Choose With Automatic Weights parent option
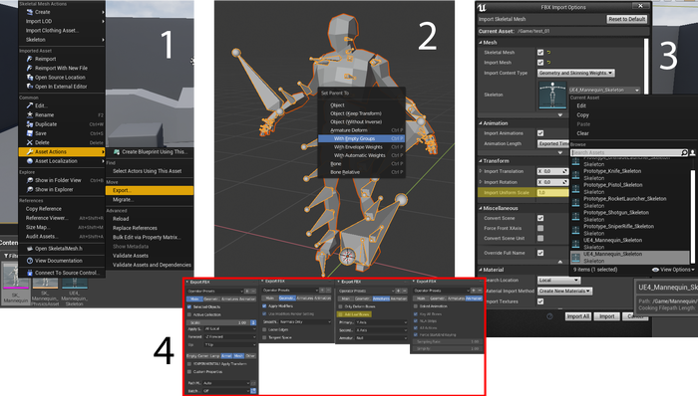The width and height of the screenshot is (698, 396). [361, 155]
